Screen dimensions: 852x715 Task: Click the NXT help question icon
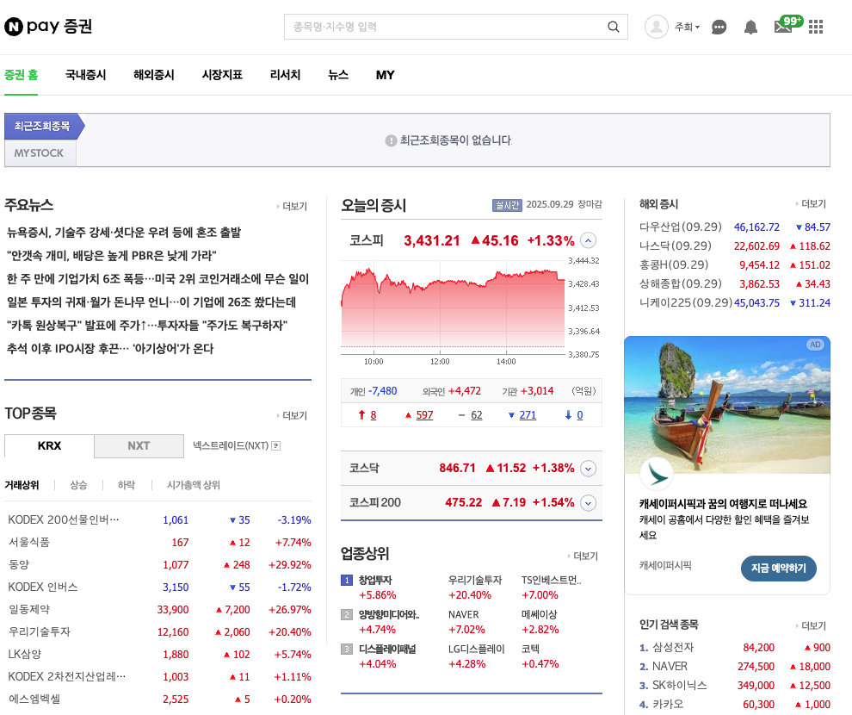pyautogui.click(x=276, y=446)
